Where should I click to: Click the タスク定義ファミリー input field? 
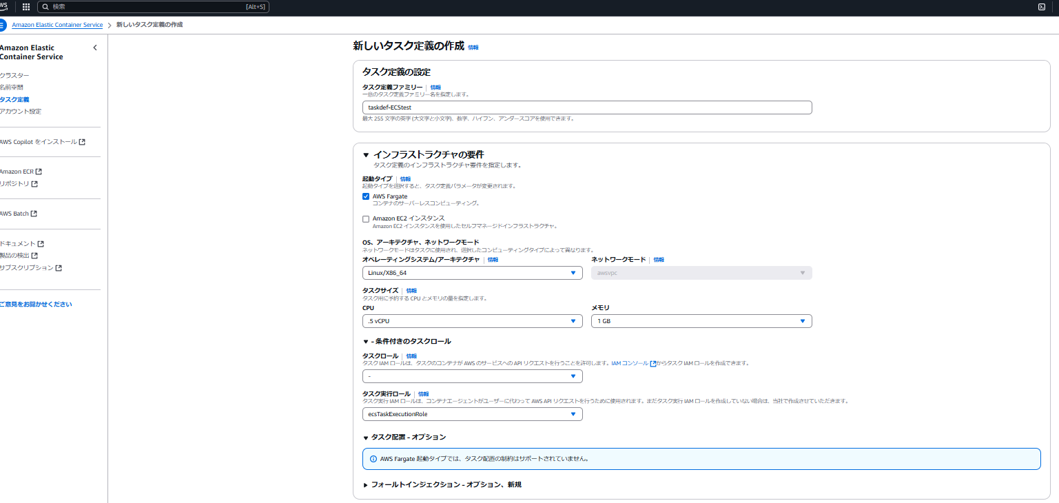[587, 107]
